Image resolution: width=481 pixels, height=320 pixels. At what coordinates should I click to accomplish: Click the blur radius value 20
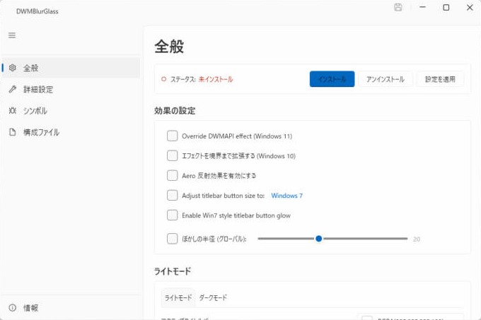tap(416, 239)
